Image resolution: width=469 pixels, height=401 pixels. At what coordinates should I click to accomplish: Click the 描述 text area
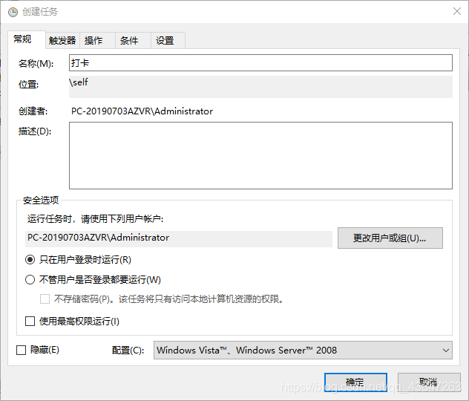(260, 155)
